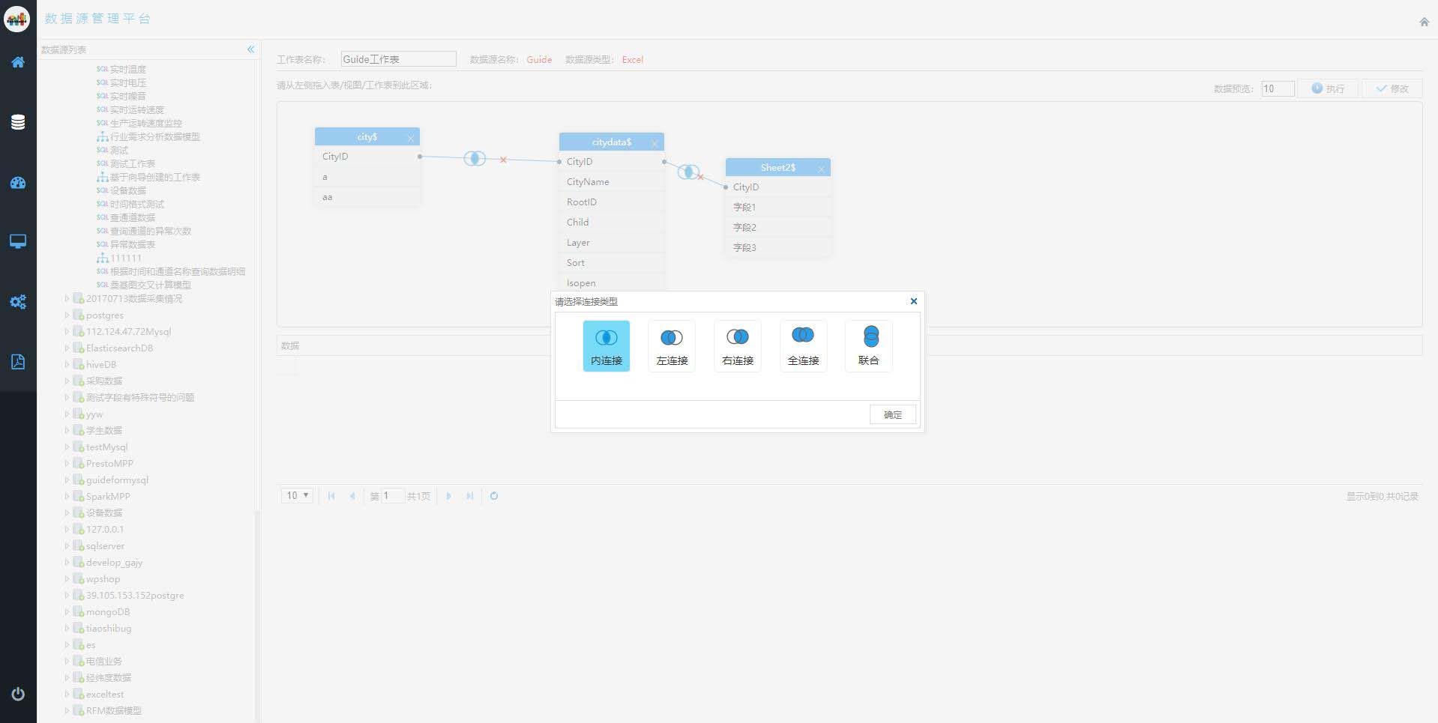
Task: Click the aa field in city$ table
Action: click(367, 197)
